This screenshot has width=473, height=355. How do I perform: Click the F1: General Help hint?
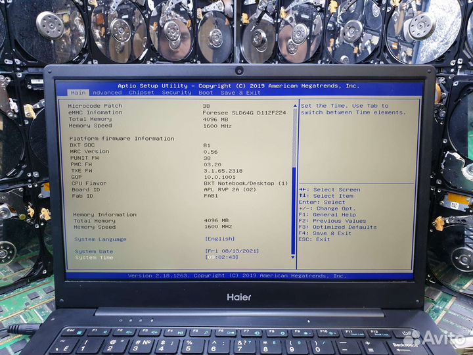coord(327,214)
